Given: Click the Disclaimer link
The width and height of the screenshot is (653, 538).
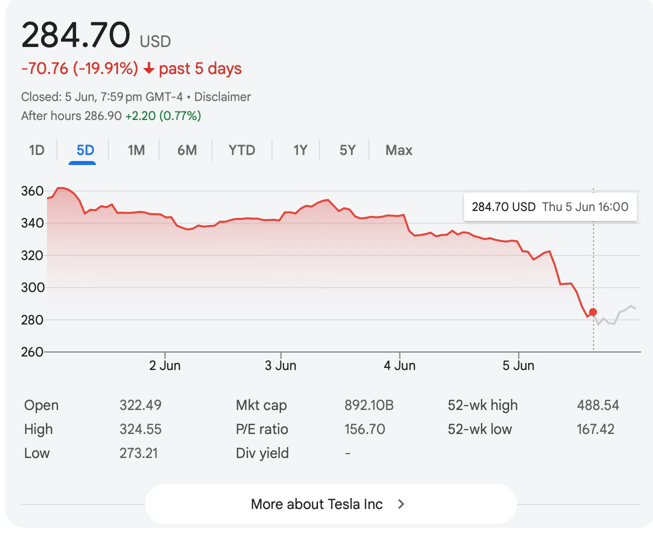Looking at the screenshot, I should pyautogui.click(x=222, y=96).
